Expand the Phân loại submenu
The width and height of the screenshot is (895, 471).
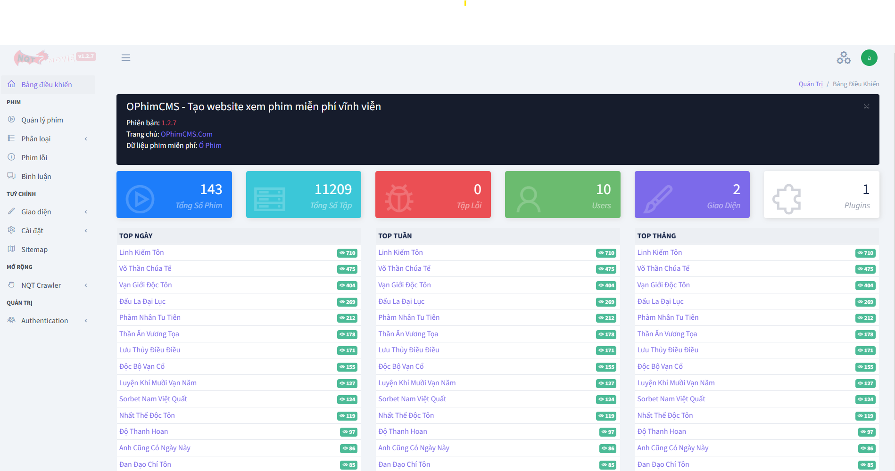[x=48, y=139]
